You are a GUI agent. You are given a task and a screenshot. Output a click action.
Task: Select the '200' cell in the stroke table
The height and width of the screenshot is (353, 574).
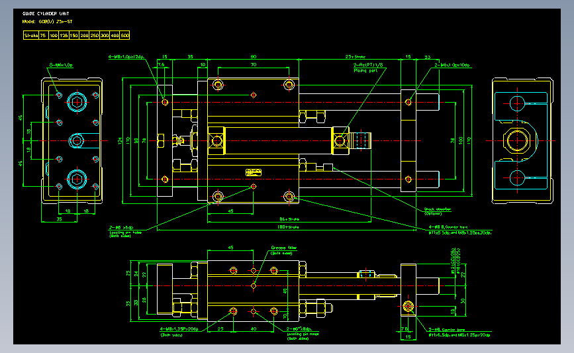coord(84,36)
